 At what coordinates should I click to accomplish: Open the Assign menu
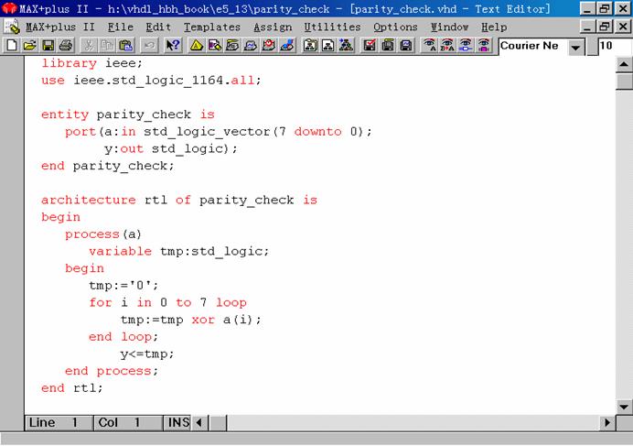tap(273, 27)
